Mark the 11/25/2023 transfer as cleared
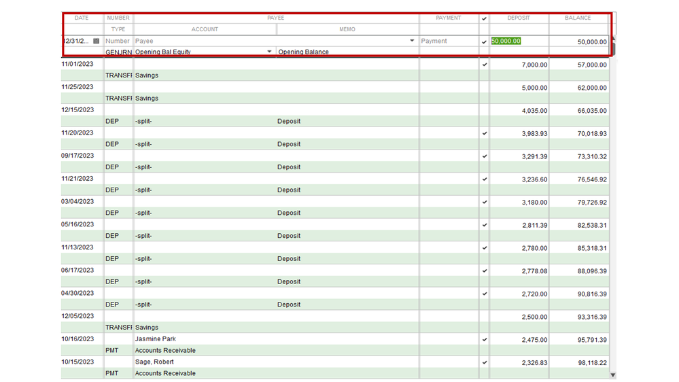Viewport: 679px width, 382px height. 484,88
